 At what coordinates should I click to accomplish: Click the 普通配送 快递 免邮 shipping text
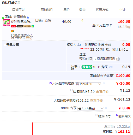point(98,45)
